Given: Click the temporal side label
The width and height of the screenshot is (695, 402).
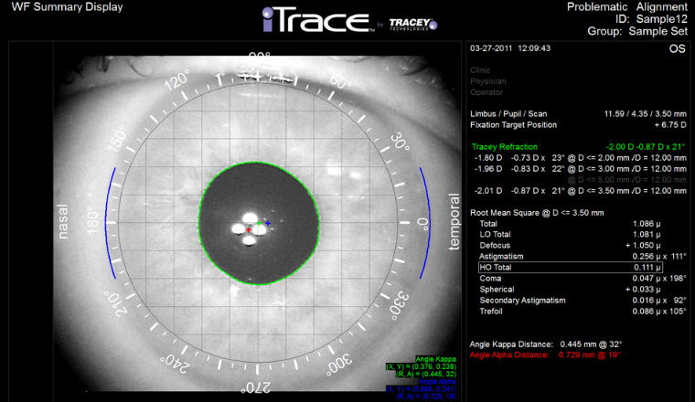Looking at the screenshot, I should click(454, 221).
